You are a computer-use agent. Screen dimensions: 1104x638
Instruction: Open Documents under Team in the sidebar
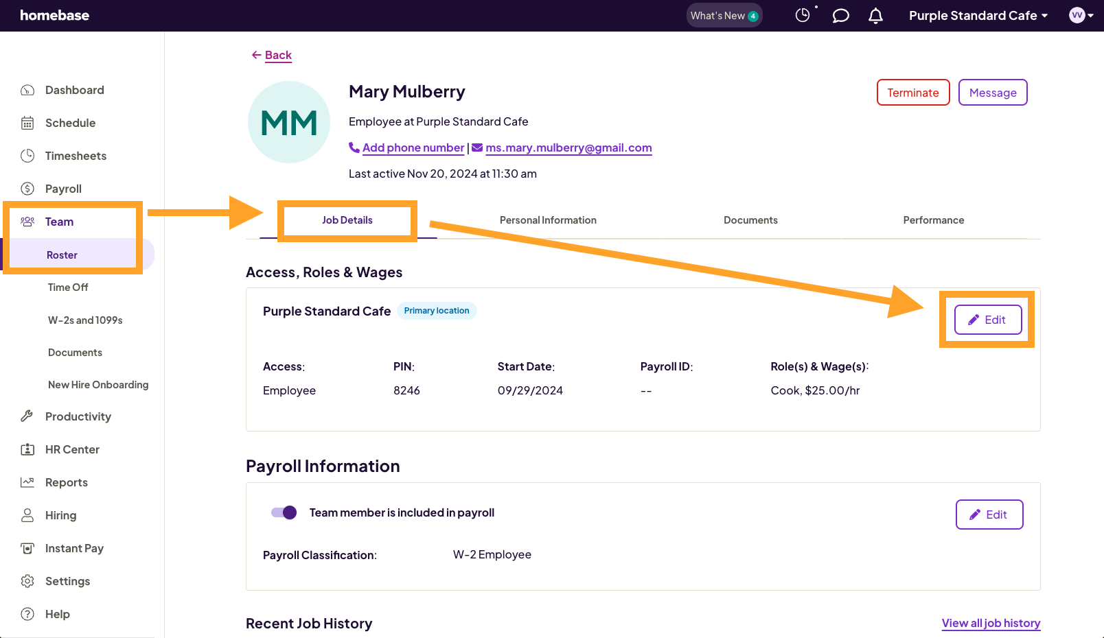coord(75,353)
